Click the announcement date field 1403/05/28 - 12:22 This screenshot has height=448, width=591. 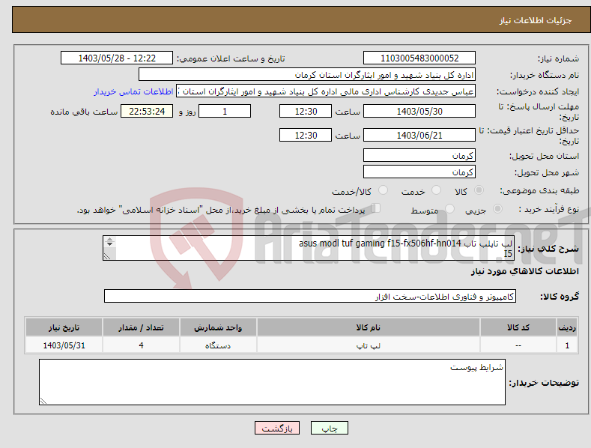116,58
